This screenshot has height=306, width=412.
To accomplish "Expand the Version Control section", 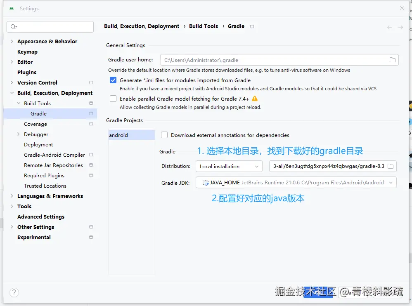I will click(12, 82).
